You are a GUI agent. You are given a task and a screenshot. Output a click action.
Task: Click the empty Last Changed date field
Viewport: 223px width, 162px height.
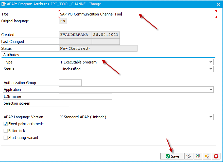pos(106,42)
